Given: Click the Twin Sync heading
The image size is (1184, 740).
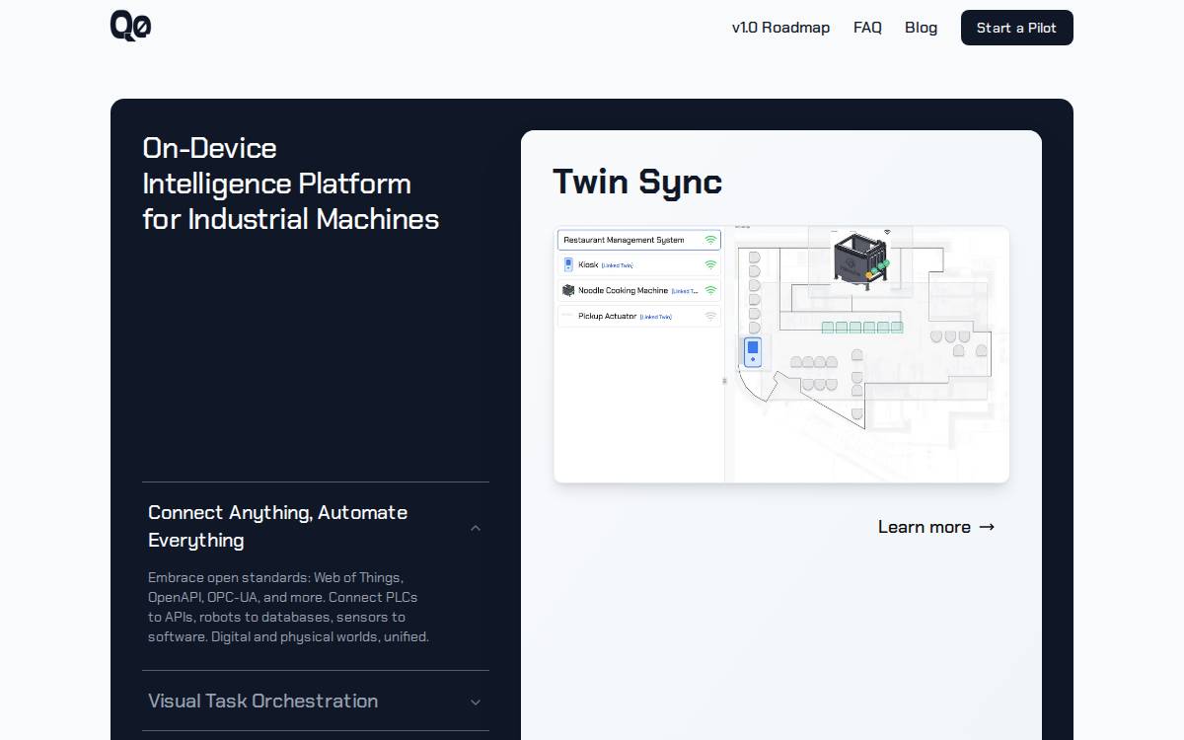Looking at the screenshot, I should pyautogui.click(x=637, y=183).
